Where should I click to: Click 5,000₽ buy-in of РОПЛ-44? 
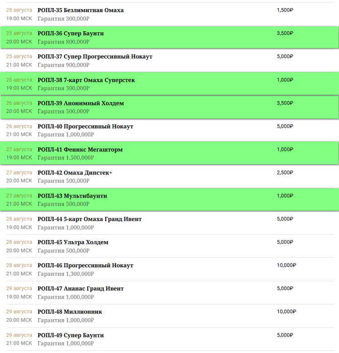[285, 219]
